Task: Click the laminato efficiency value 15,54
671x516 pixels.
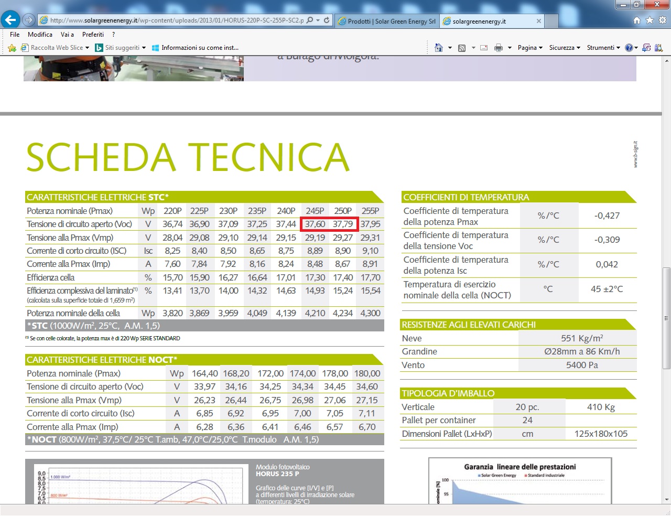Action: tap(371, 291)
